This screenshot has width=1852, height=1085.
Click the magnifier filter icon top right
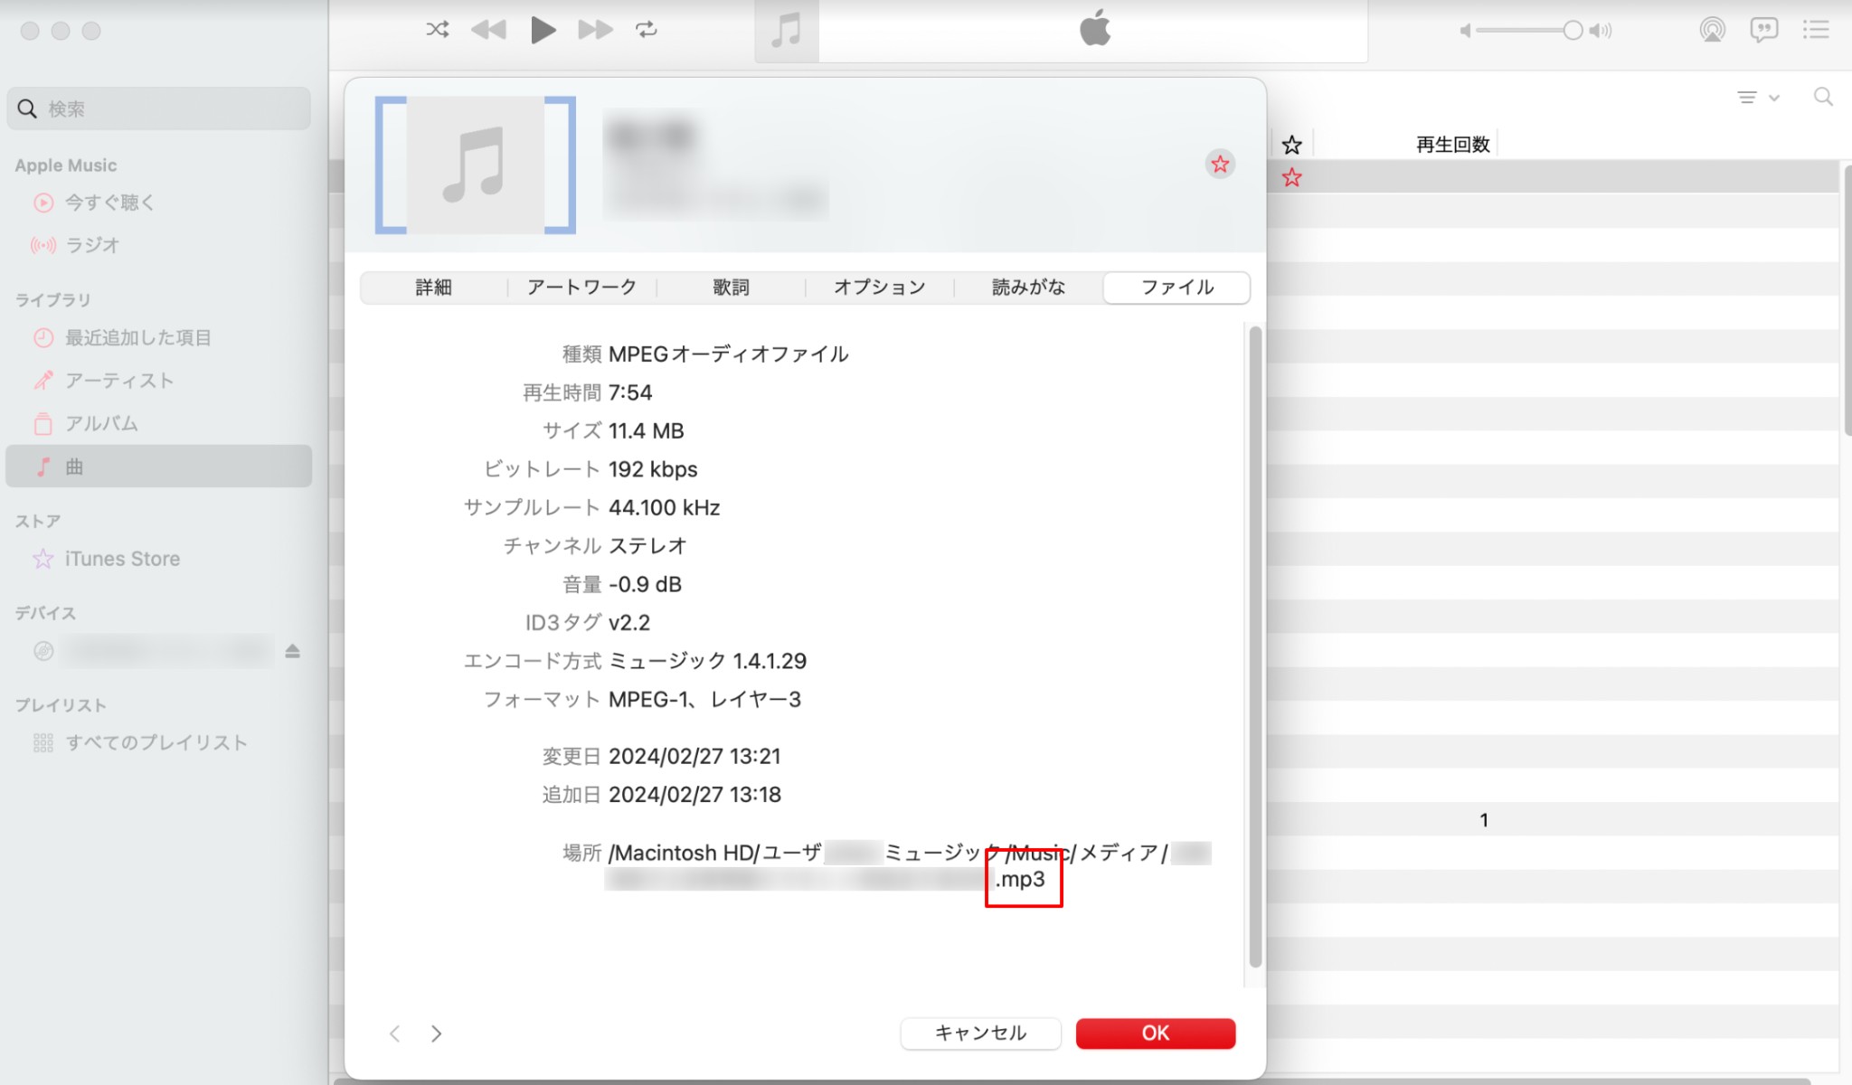(x=1823, y=97)
